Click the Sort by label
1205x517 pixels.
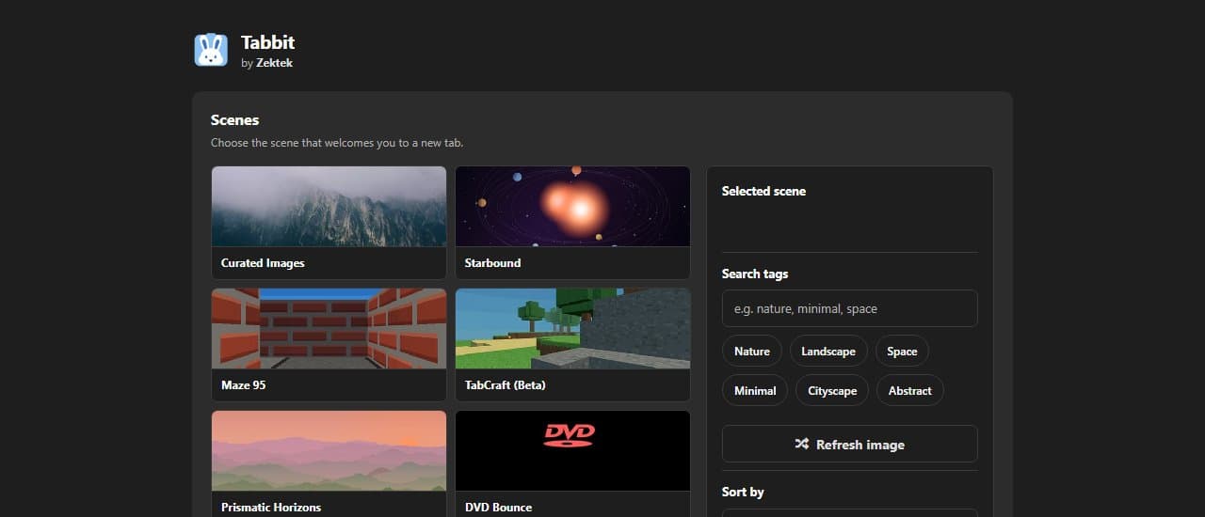(743, 492)
